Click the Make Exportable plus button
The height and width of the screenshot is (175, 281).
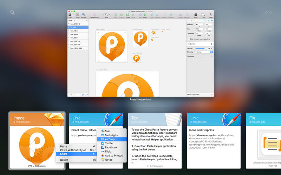pyautogui.click(x=211, y=94)
